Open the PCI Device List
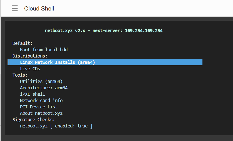 tap(39, 107)
